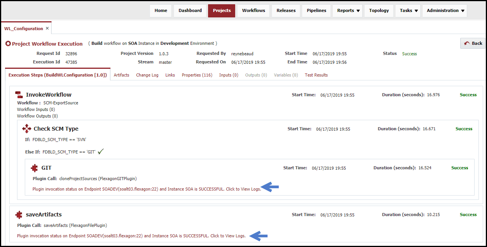Open the Test Results tab
Screen dimensions: 487x247
coord(316,75)
